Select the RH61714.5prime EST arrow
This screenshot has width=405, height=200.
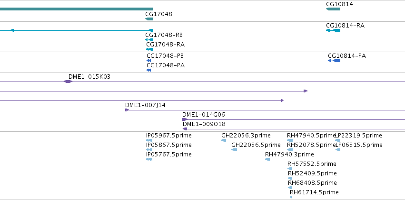[x=291, y=197]
